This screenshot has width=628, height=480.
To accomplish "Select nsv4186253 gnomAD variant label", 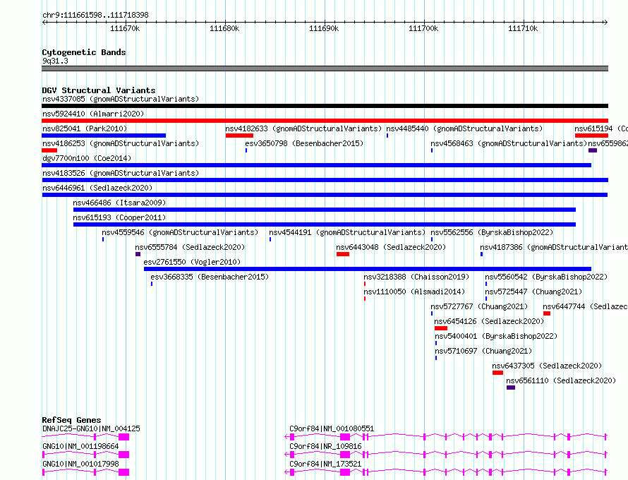I will coord(121,143).
